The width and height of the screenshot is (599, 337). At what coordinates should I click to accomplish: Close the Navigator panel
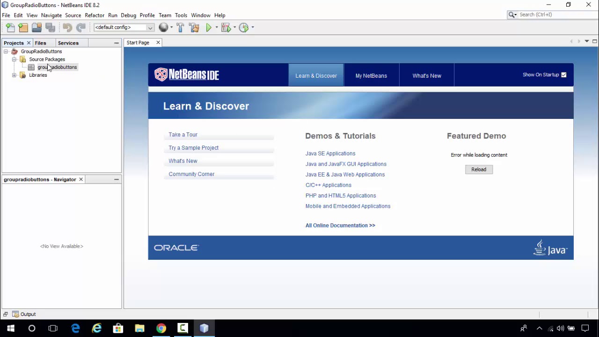(81, 179)
